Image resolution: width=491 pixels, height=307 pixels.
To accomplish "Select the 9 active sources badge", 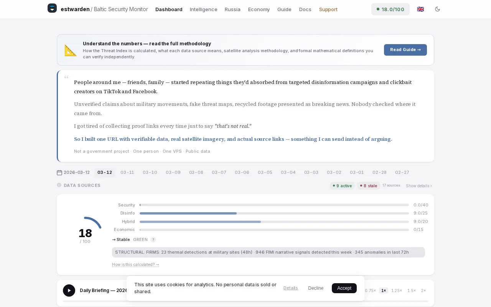I will (342, 186).
